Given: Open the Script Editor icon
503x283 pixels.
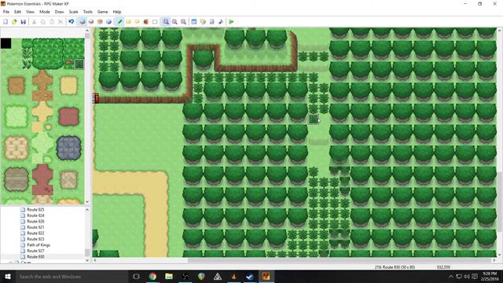Looking at the screenshot, I should point(211,22).
